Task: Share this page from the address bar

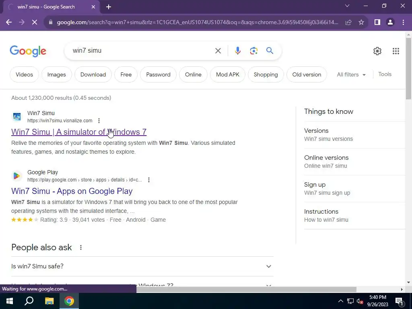Action: 348,23
